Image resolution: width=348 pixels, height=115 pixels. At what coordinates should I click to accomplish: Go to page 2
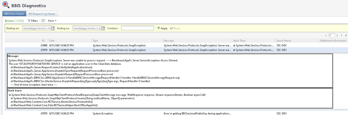click(x=337, y=35)
